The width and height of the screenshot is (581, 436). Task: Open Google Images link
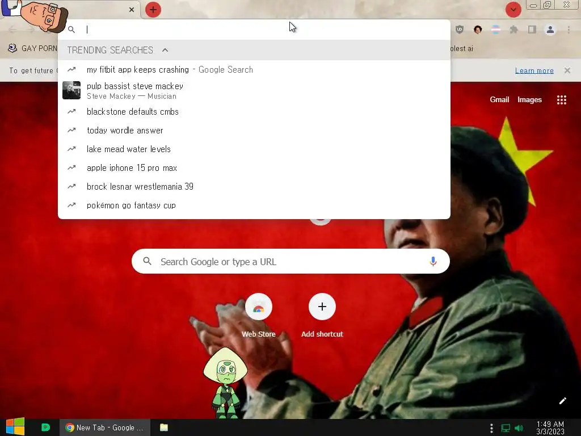(529, 99)
